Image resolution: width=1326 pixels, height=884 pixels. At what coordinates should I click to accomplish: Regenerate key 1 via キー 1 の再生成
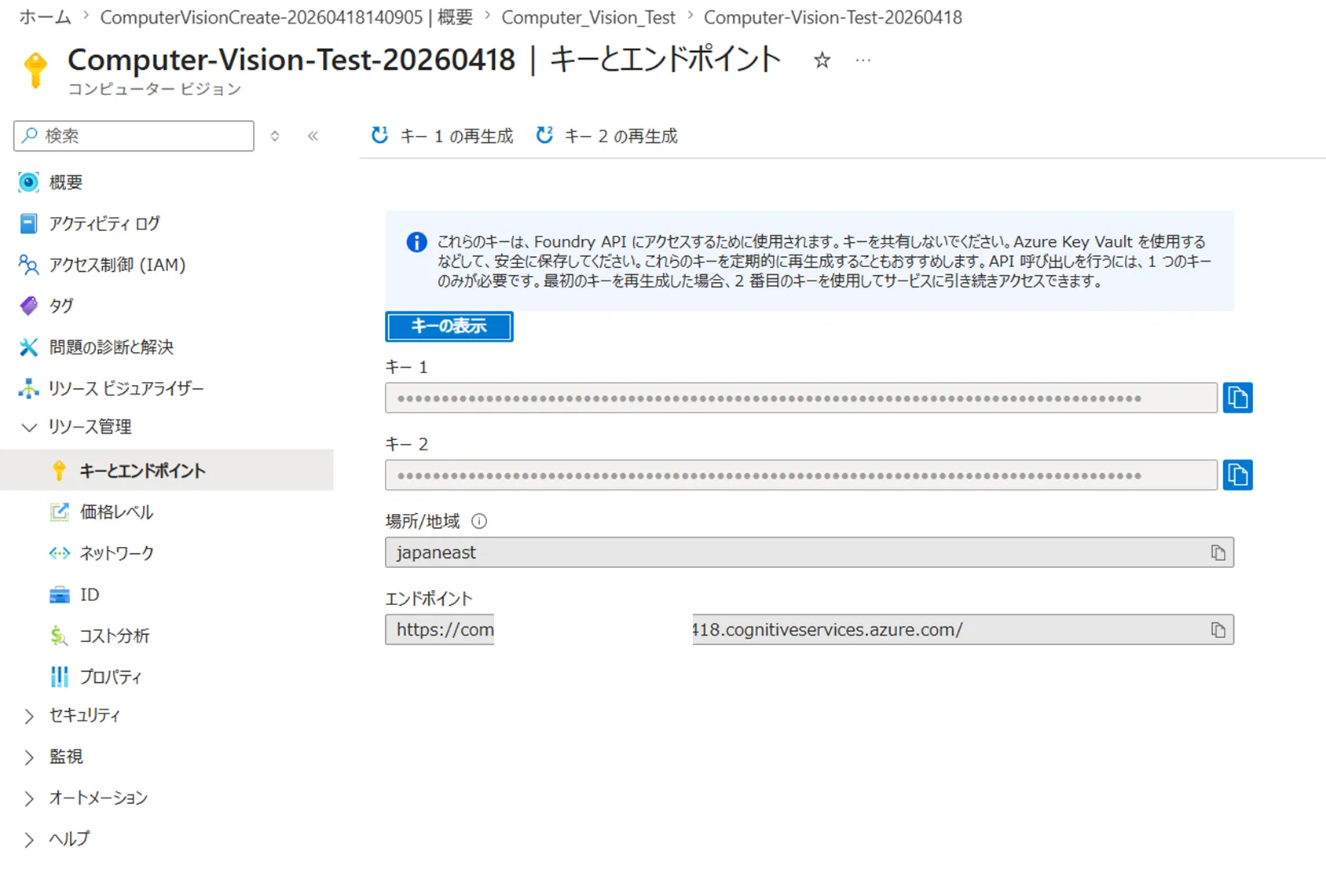point(442,136)
